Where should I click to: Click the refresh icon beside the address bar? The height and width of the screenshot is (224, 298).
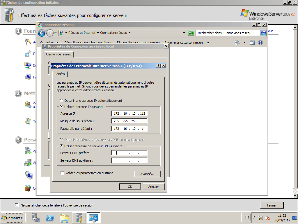(x=191, y=33)
